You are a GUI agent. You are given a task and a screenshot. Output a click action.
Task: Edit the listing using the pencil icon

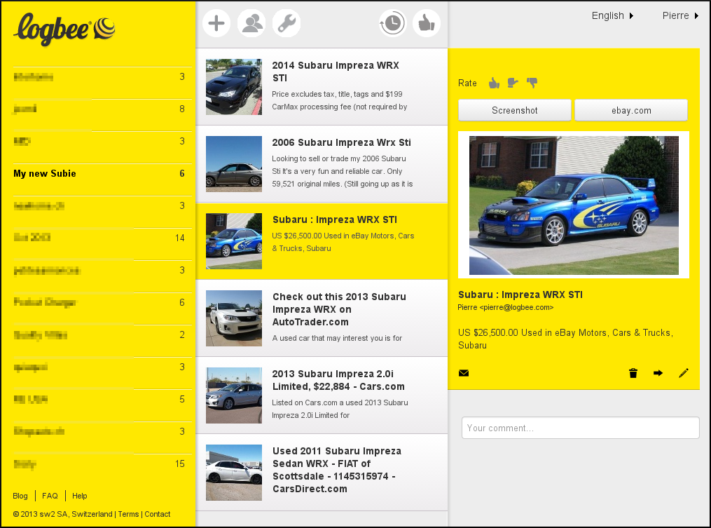684,373
